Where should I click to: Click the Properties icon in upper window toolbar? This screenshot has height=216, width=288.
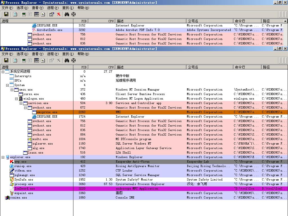click(51, 14)
